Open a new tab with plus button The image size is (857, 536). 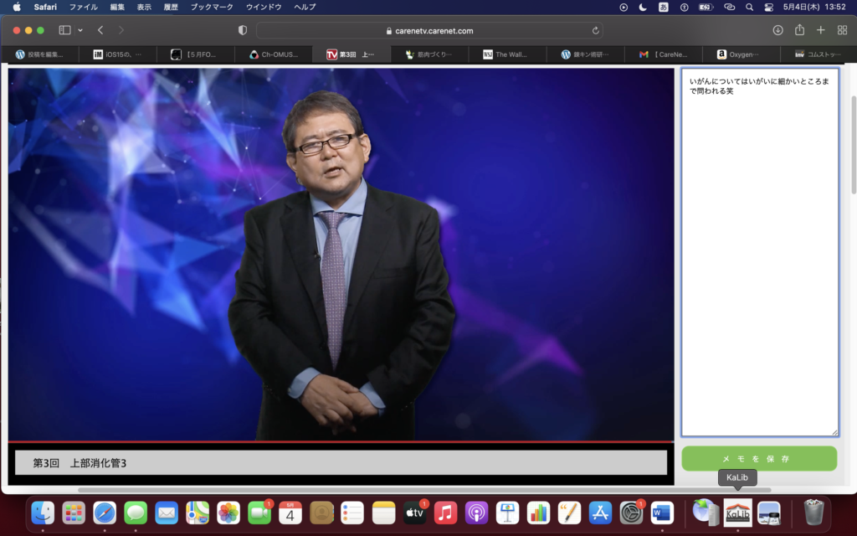coord(820,30)
